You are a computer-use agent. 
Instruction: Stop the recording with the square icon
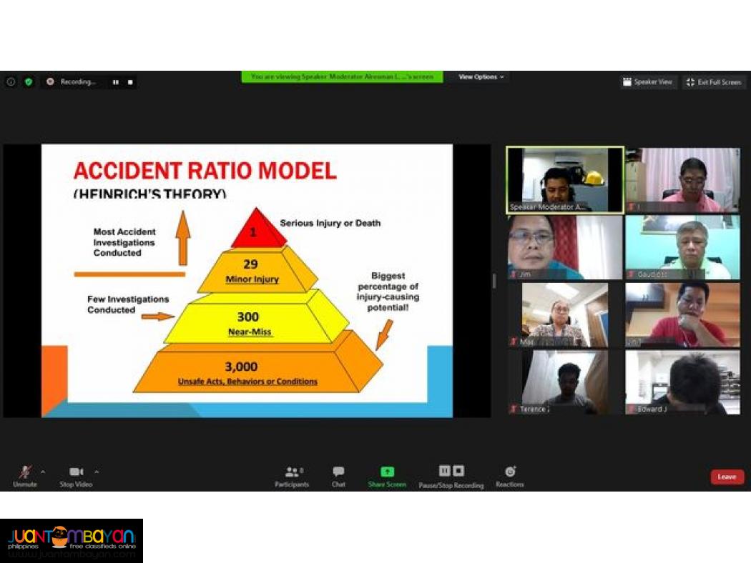click(130, 81)
